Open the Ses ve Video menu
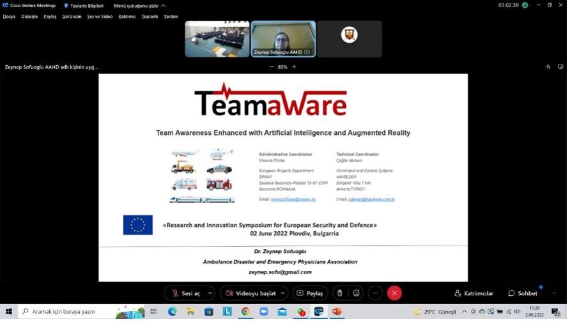The height and width of the screenshot is (322, 570). click(100, 17)
